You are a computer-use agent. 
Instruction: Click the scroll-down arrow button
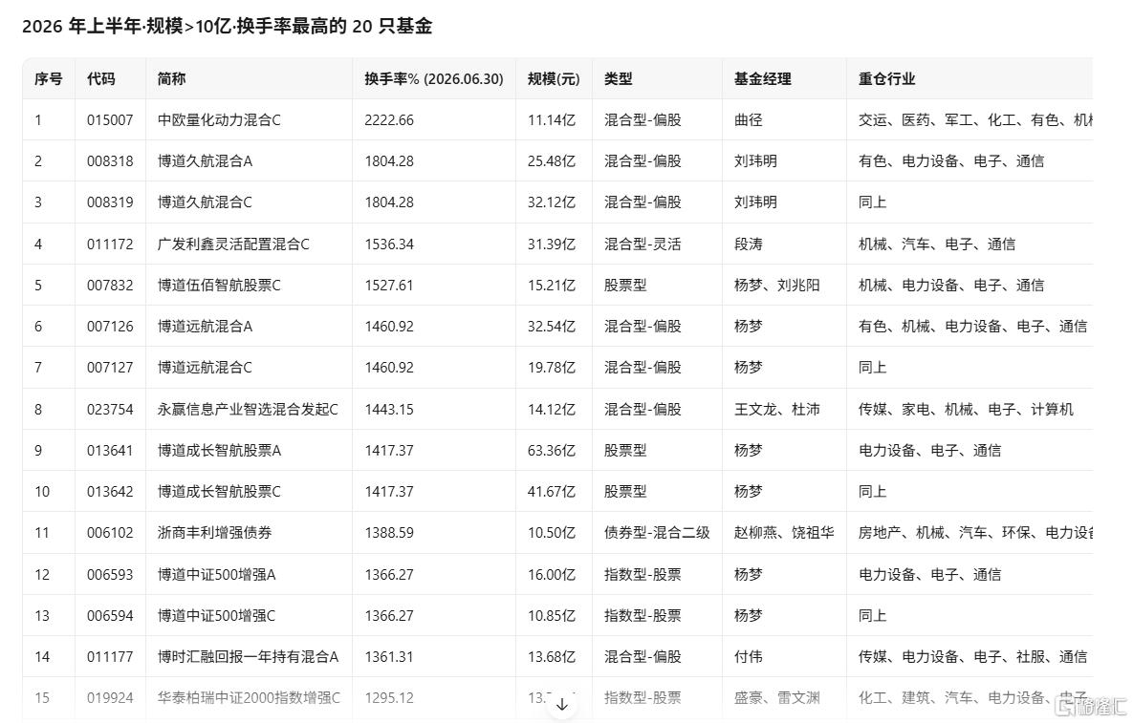562,704
